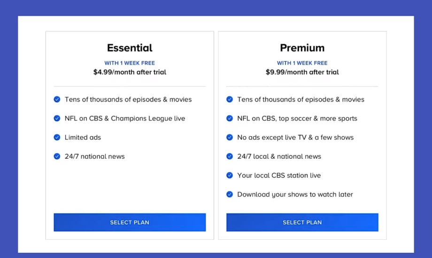
Task: Click checkmark beside 'No ads except live TV'
Action: coord(230,137)
